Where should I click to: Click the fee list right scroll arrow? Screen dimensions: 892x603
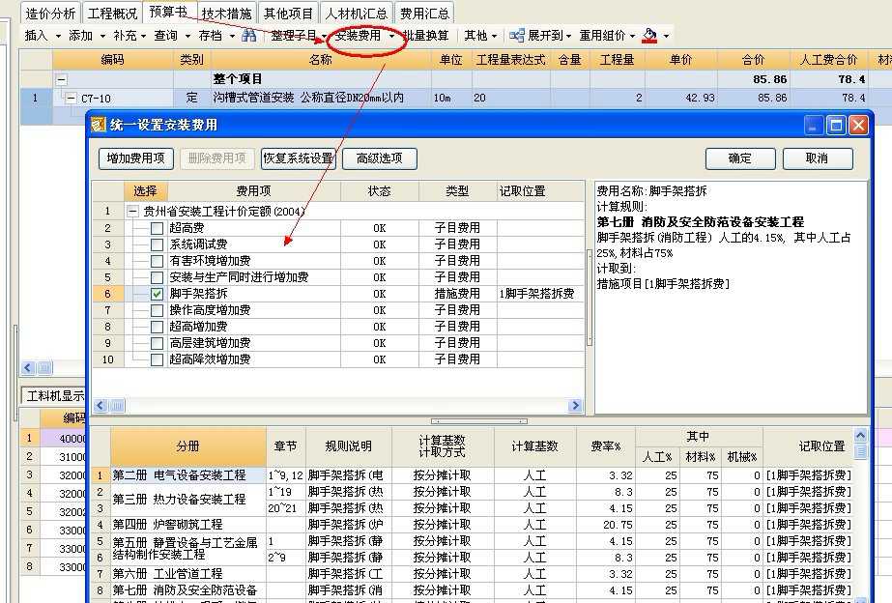[x=575, y=406]
